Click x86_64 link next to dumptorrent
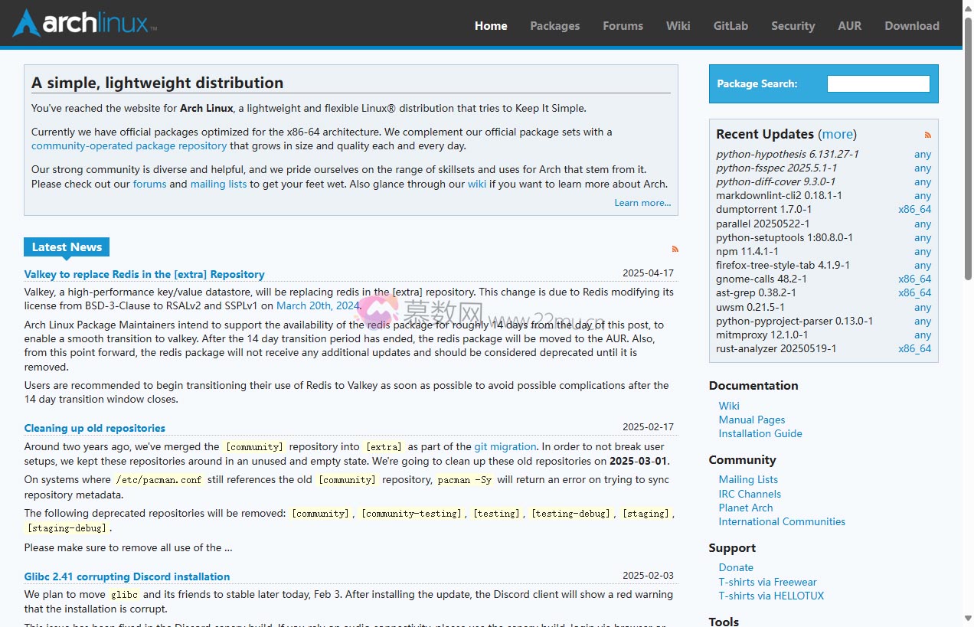 click(914, 209)
